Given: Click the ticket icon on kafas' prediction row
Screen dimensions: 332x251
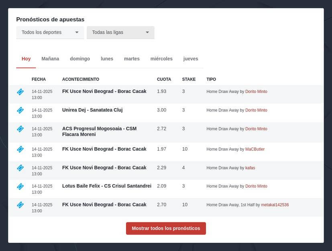Looking at the screenshot, I should tap(20, 168).
